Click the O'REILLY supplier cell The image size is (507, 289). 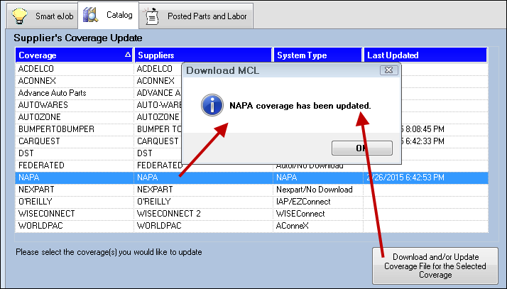pyautogui.click(x=203, y=202)
